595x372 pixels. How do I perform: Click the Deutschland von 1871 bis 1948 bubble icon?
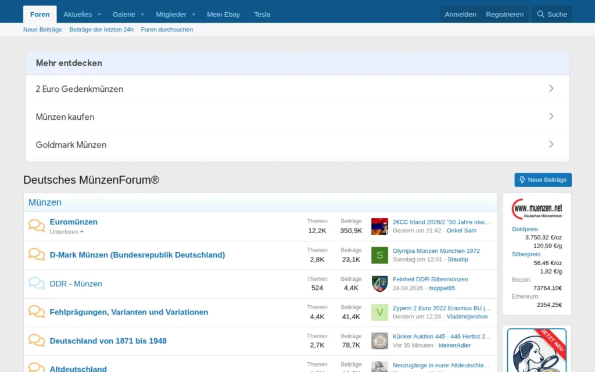coord(37,341)
